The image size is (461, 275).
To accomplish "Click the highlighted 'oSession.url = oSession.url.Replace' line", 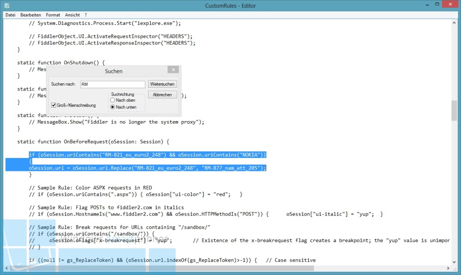I will coord(147,168).
